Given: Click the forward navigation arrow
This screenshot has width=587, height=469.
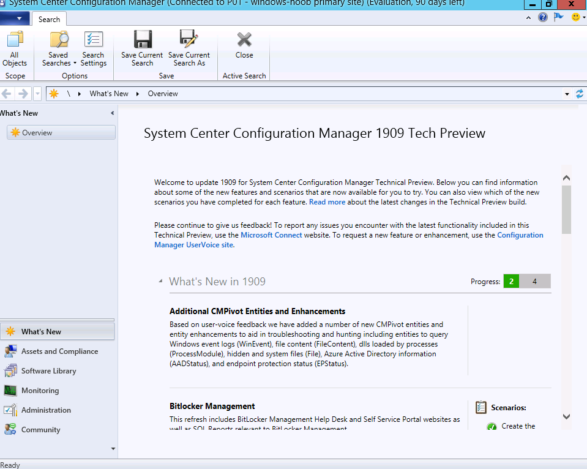Looking at the screenshot, I should click(x=23, y=94).
